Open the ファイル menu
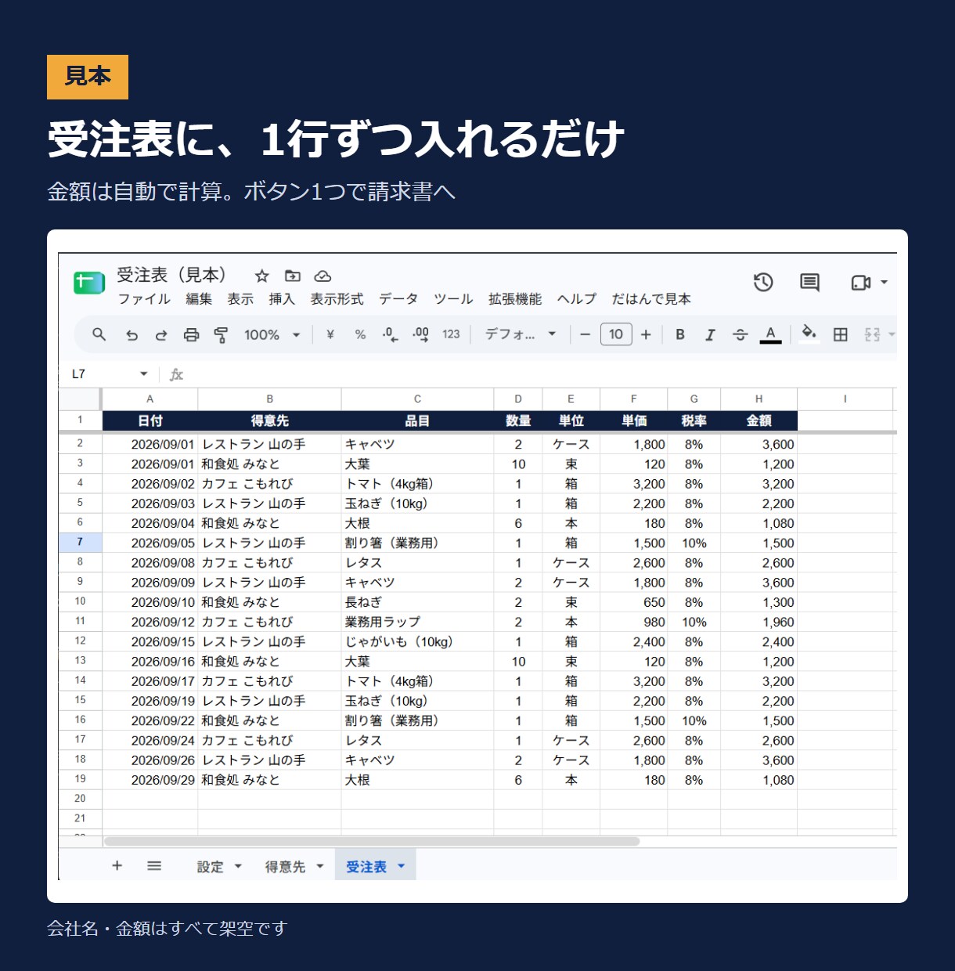The width and height of the screenshot is (955, 971). pyautogui.click(x=144, y=299)
